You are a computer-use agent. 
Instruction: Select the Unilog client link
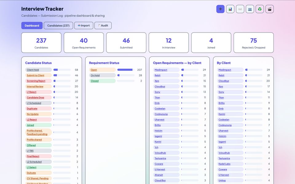coord(230,180)
